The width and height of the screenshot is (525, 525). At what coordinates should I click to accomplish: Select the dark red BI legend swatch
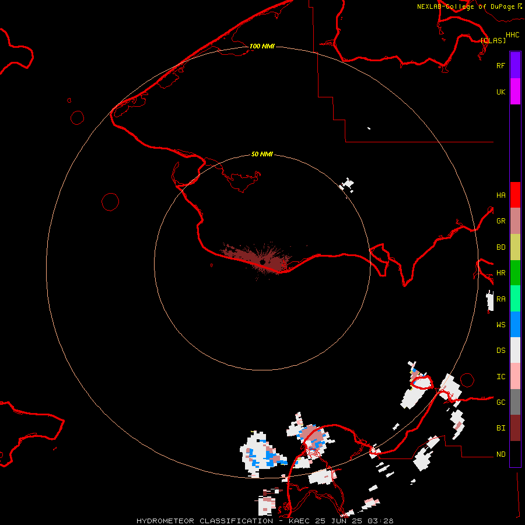tap(515, 428)
